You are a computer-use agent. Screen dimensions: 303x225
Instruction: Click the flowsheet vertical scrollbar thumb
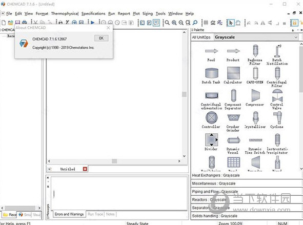(185, 94)
